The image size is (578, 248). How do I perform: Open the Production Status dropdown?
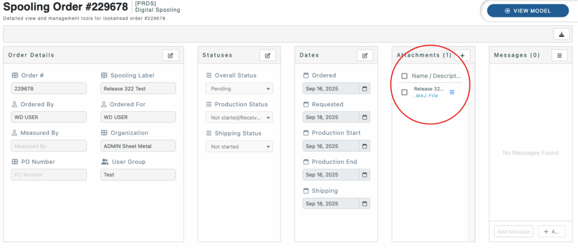[239, 118]
